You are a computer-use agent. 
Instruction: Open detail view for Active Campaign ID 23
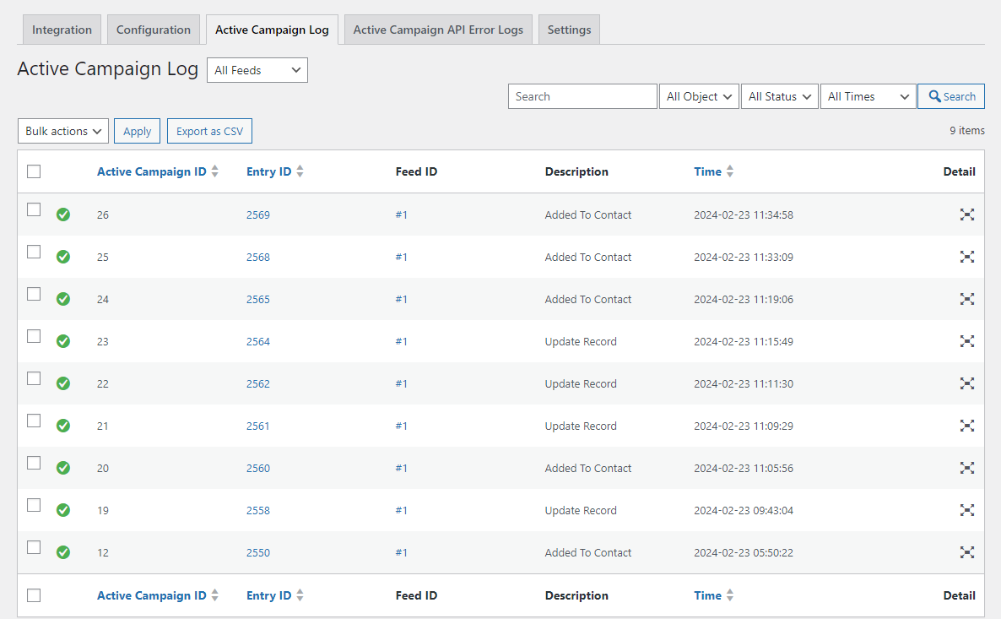[966, 341]
